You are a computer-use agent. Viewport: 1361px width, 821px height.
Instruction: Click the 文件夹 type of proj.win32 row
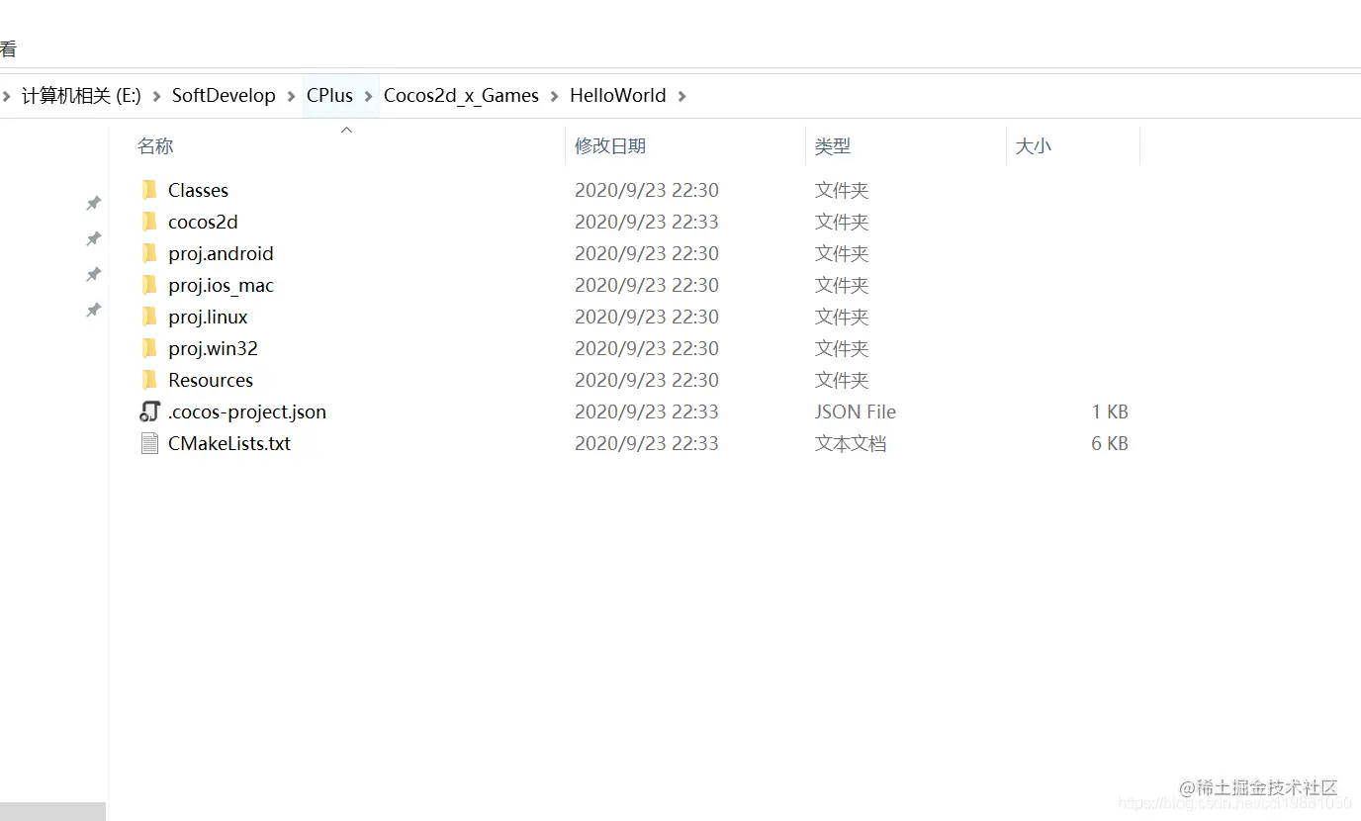pyautogui.click(x=842, y=348)
